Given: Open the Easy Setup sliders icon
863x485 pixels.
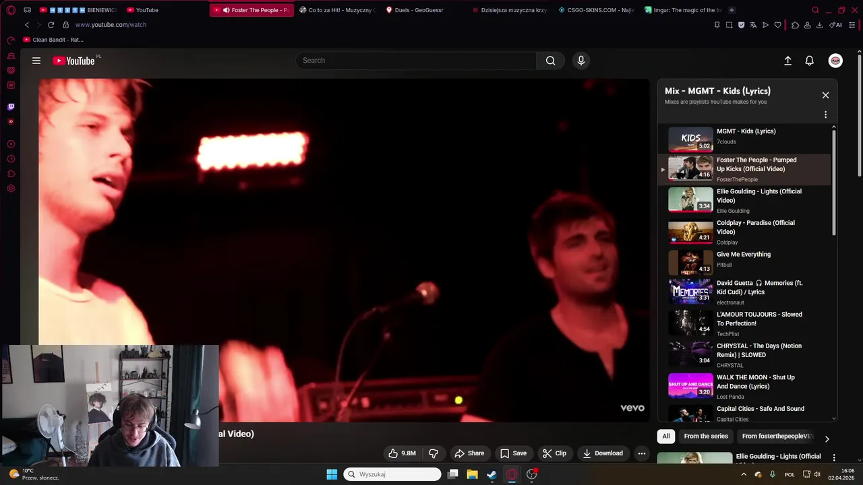Looking at the screenshot, I should point(853,25).
